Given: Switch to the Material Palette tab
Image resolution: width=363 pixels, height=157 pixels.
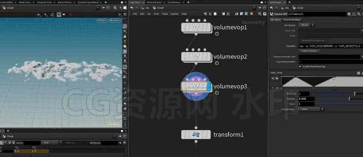Looking at the screenshot, I should pyautogui.click(x=154, y=2).
